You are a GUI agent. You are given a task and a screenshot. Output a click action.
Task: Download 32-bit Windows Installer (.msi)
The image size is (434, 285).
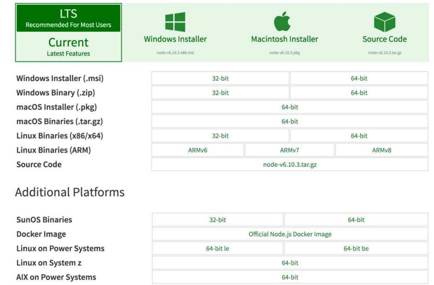[220, 78]
